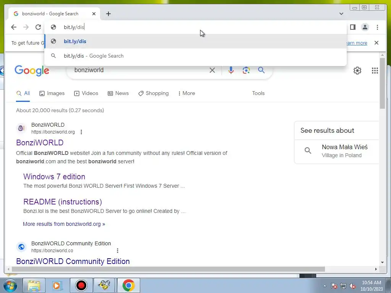Open the Windows Start menu
The width and height of the screenshot is (391, 293).
click(x=10, y=285)
